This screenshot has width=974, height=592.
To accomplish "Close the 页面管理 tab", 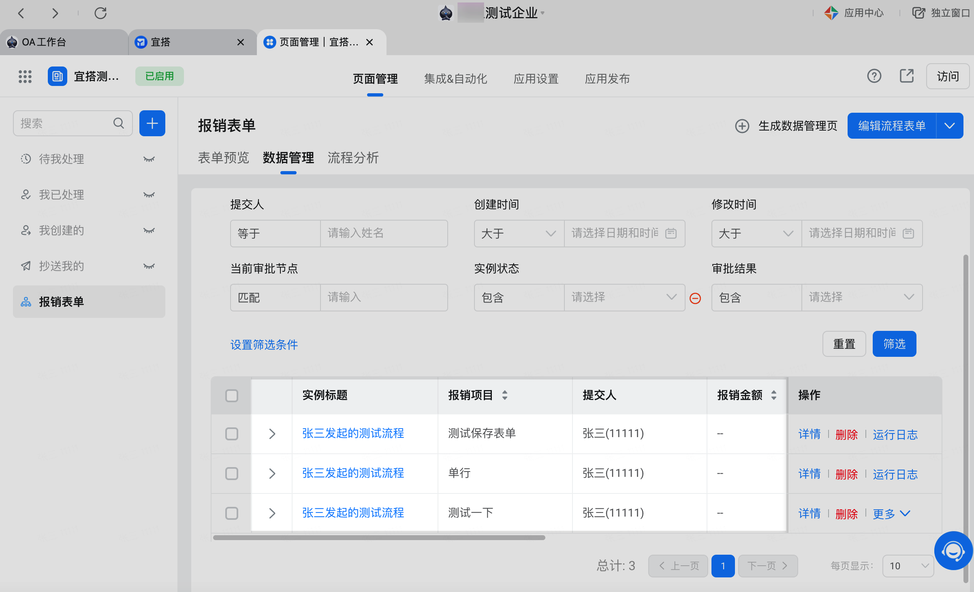I will pos(370,42).
